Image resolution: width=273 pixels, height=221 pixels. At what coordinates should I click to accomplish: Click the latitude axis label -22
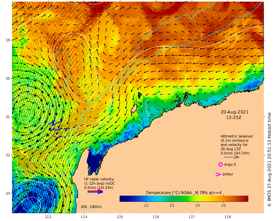tap(7, 155)
